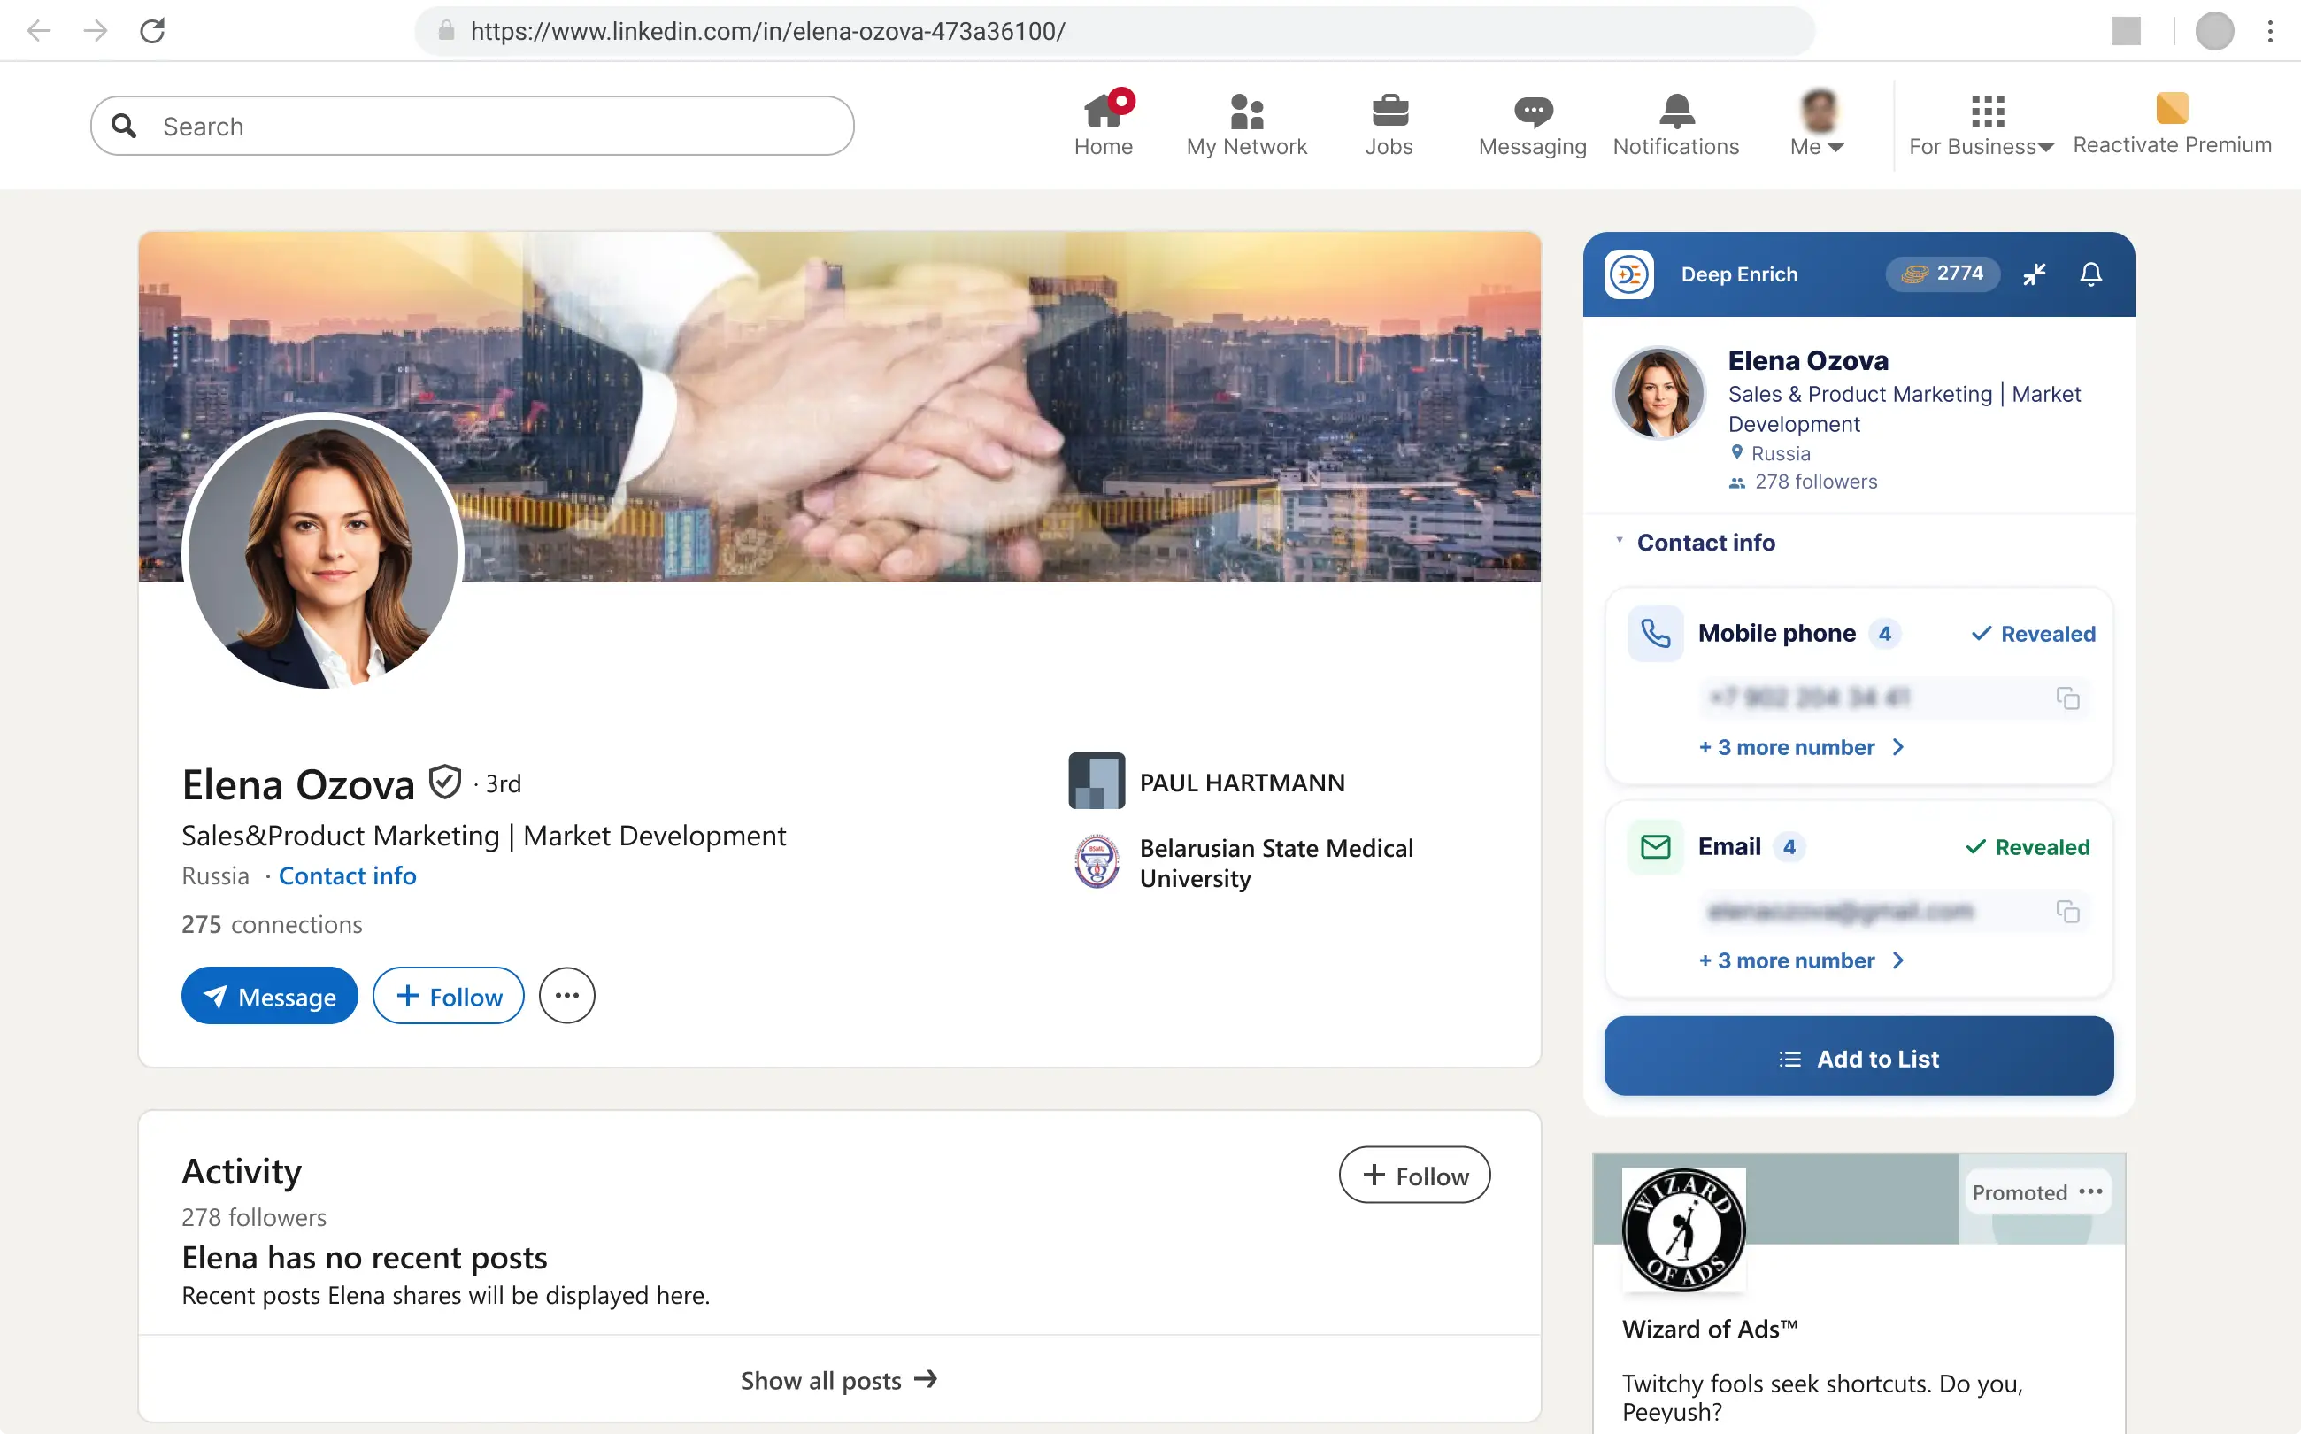Open More actions ellipsis on profile
This screenshot has height=1434, width=2301.
pos(567,996)
